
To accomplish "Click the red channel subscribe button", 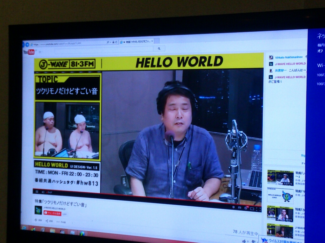I will (52, 213).
